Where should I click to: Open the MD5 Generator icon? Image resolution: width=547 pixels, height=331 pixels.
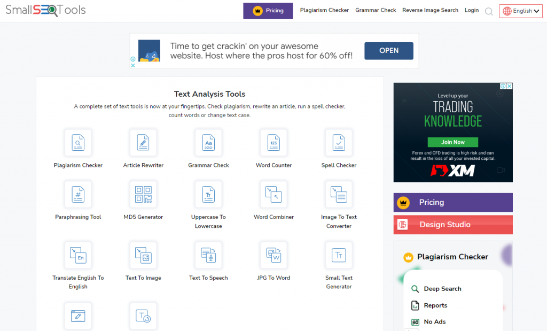point(143,195)
